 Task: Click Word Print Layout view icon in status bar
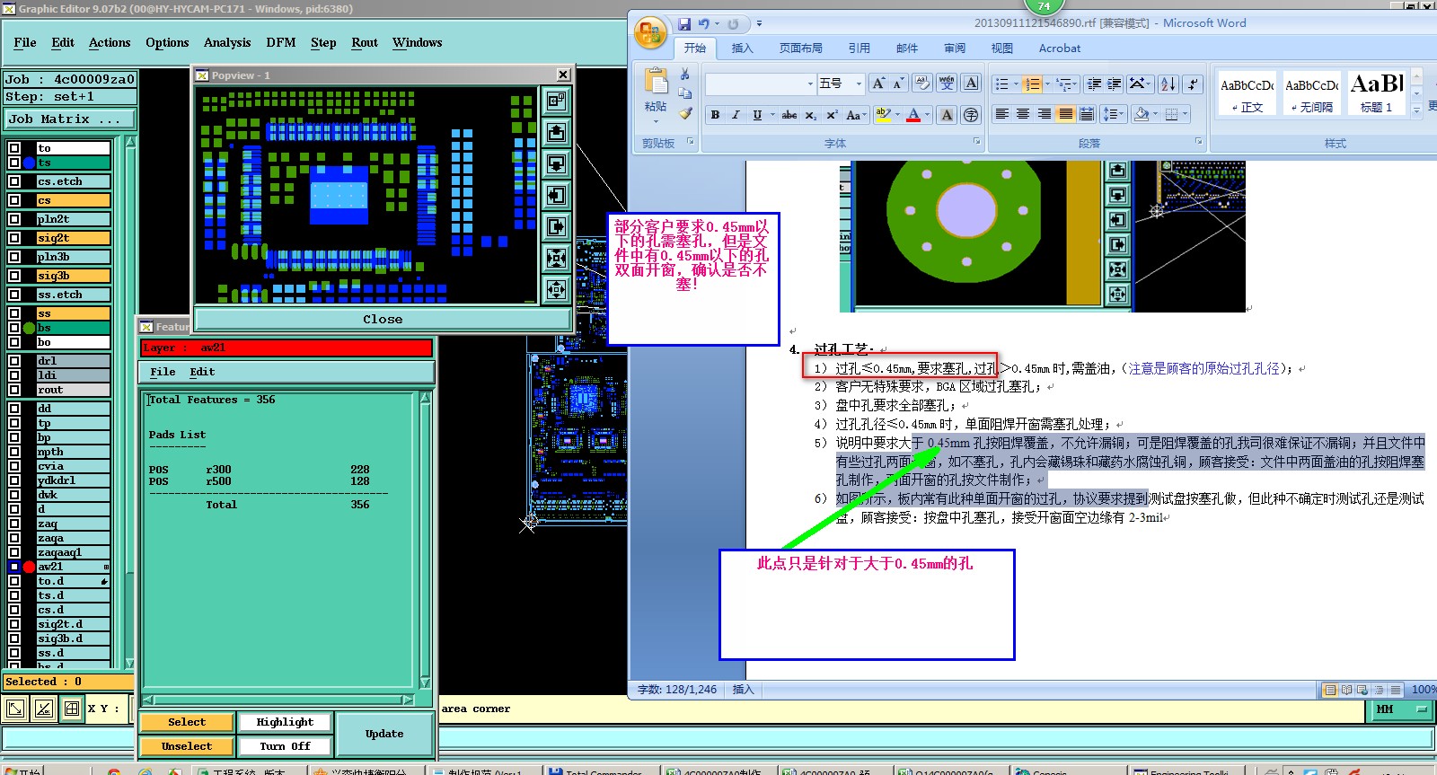coord(1330,690)
